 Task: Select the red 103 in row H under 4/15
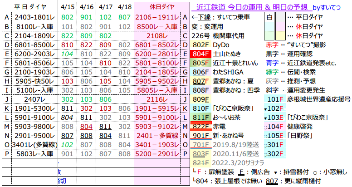pyautogui.click(x=67, y=81)
